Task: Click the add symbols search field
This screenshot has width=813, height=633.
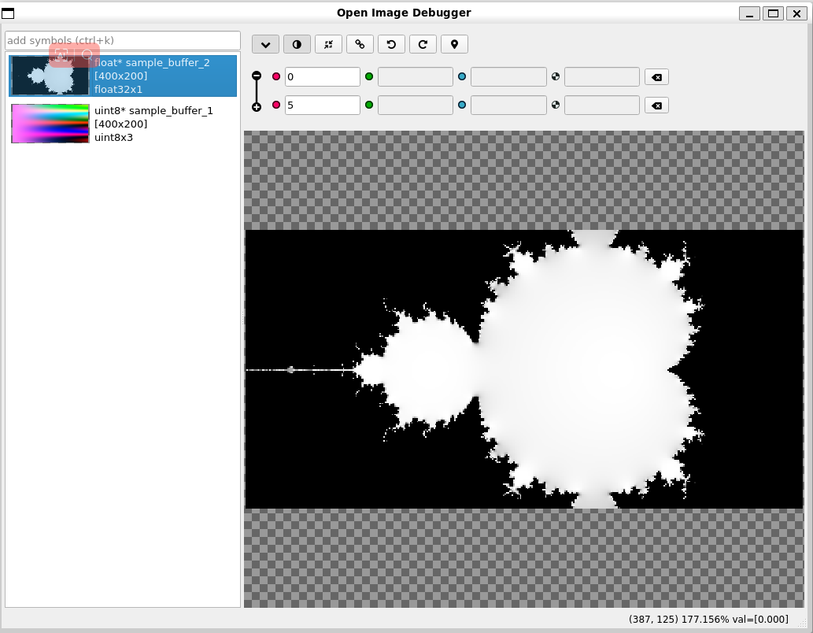Action: 122,40
